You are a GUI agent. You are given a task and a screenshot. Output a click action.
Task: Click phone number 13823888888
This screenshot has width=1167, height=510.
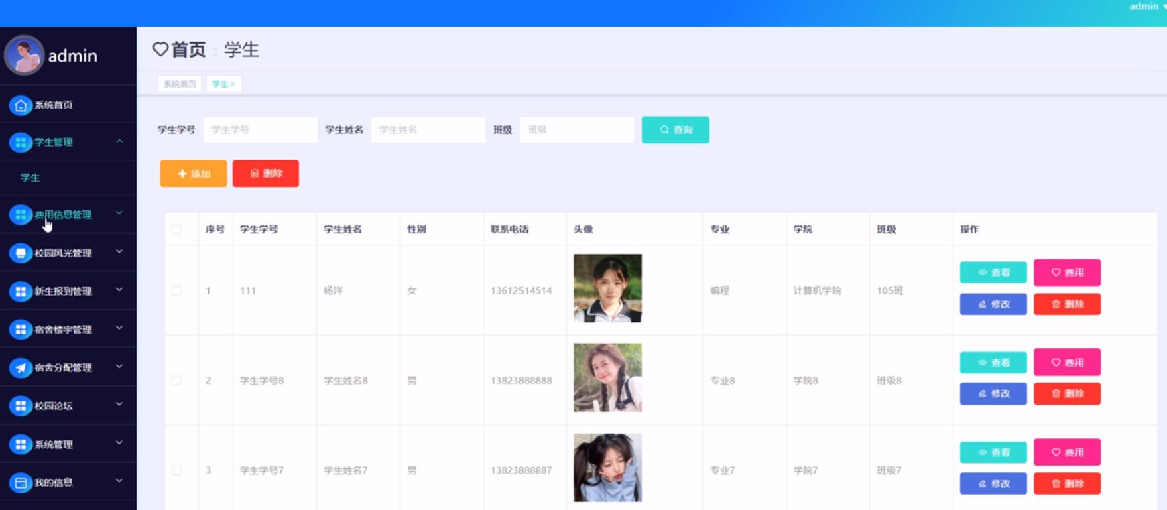point(521,381)
